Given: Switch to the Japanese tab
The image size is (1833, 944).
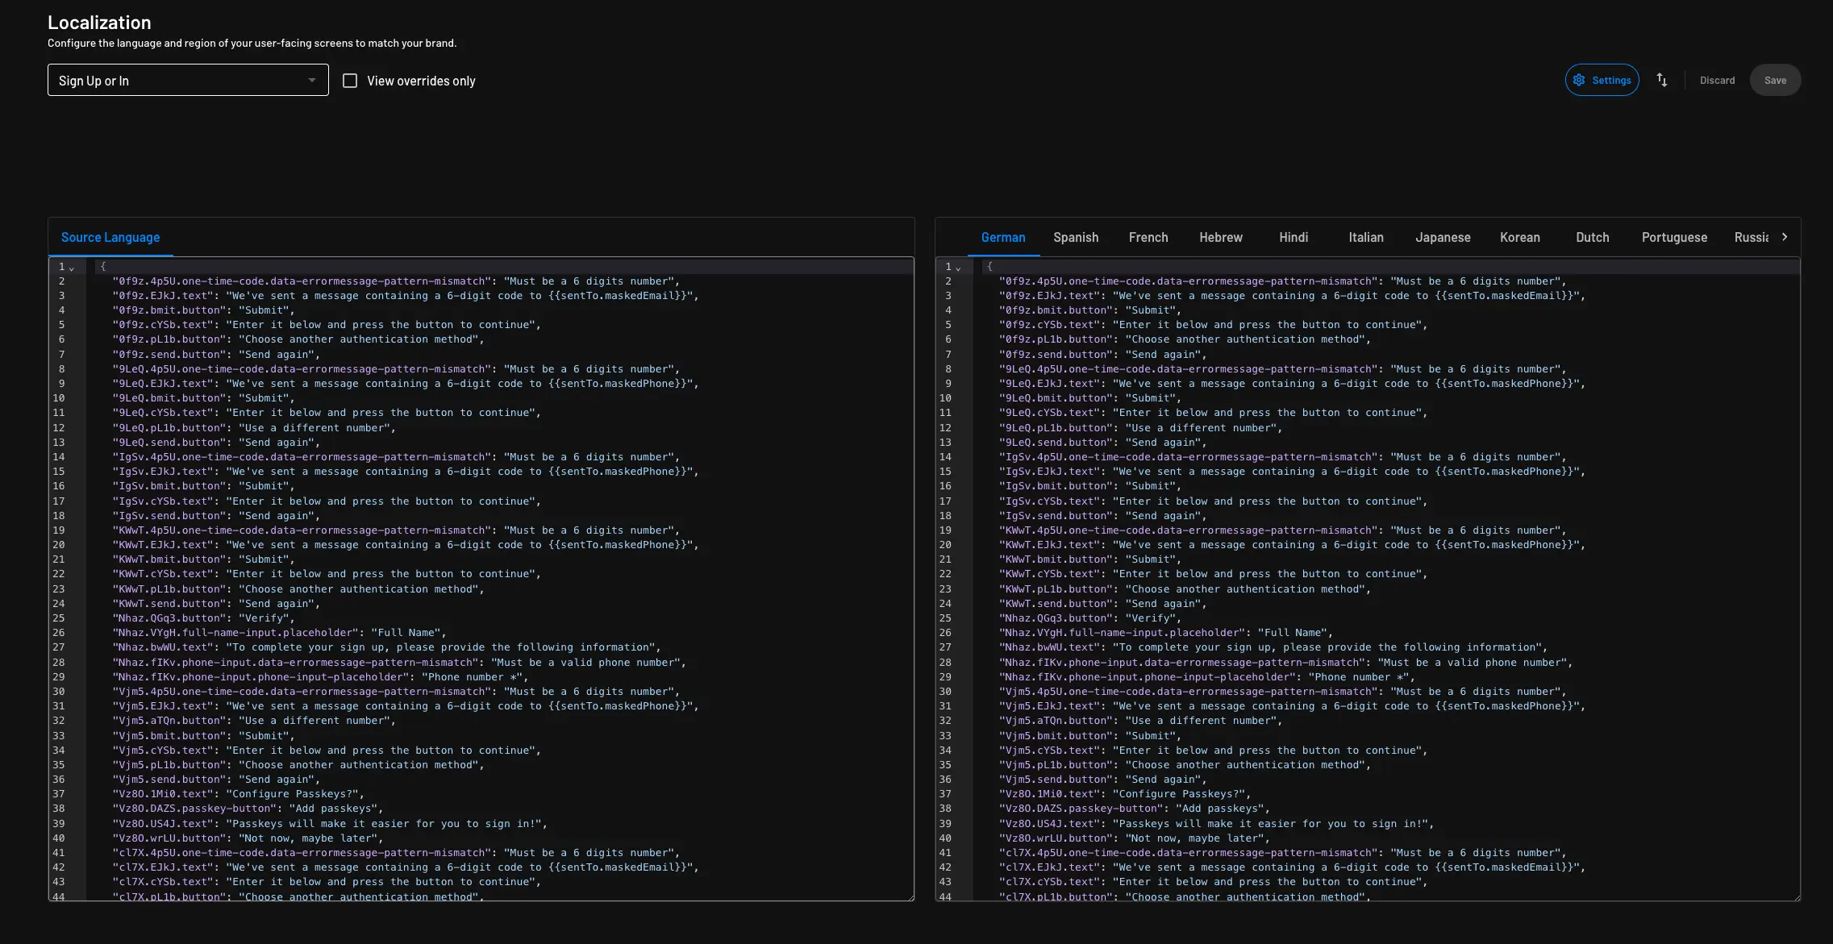Looking at the screenshot, I should tap(1443, 237).
